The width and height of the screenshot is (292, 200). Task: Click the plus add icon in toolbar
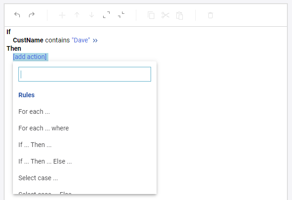(x=62, y=15)
